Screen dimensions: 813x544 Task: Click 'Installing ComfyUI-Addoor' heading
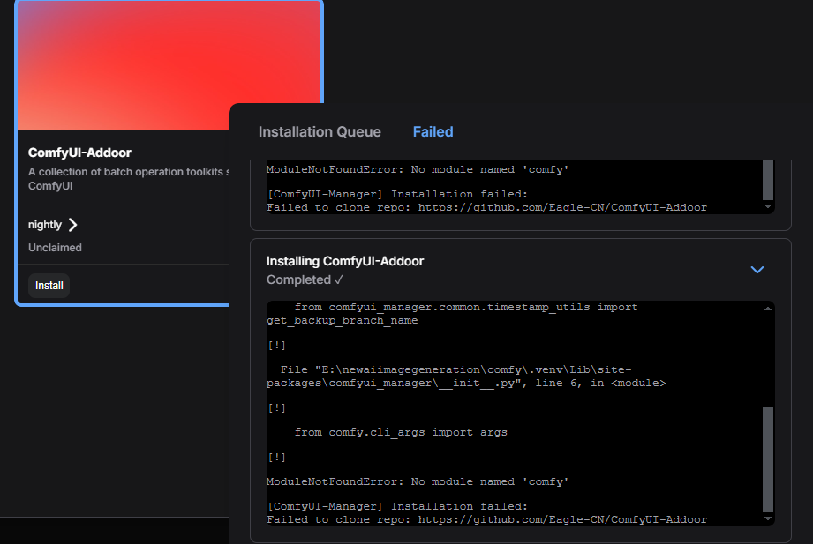pyautogui.click(x=345, y=261)
